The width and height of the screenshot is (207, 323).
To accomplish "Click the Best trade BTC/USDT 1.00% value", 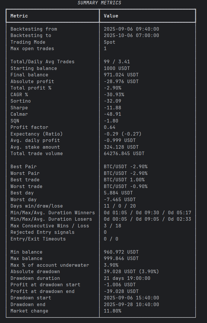I will coord(124,180).
